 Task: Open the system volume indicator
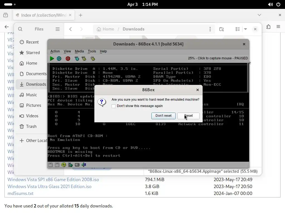271,4
